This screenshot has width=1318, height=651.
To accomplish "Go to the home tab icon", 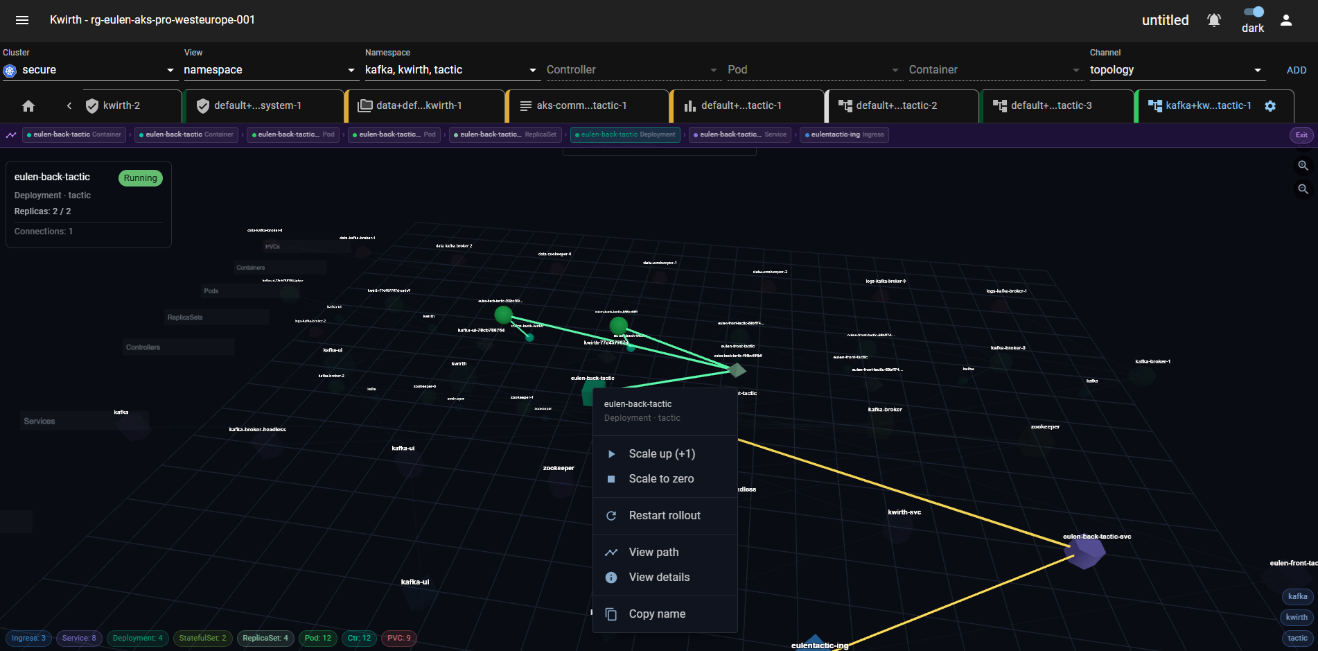I will coord(28,106).
